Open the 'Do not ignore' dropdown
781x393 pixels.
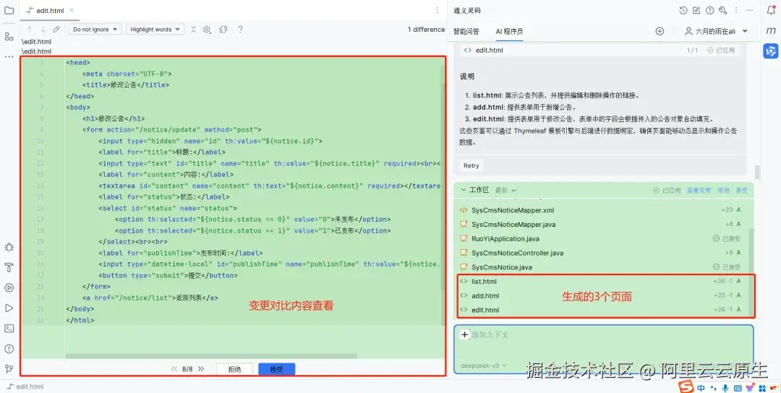tap(95, 30)
